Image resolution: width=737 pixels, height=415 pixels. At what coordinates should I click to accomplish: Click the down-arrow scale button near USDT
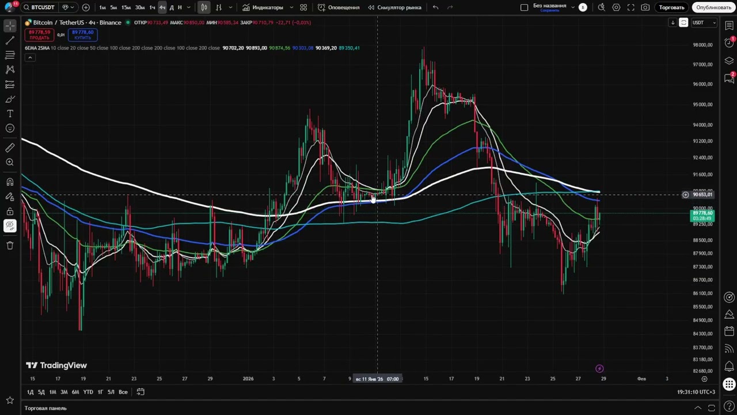pos(673,22)
